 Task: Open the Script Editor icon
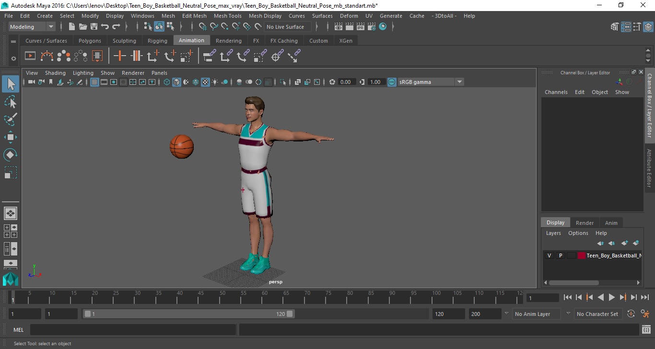tap(646, 330)
